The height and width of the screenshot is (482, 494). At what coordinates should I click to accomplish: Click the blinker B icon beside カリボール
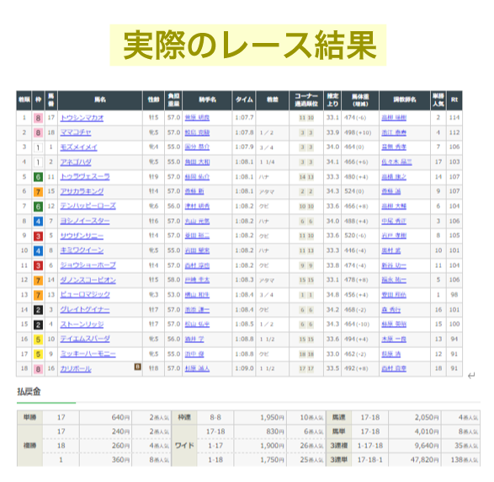pos(138,367)
